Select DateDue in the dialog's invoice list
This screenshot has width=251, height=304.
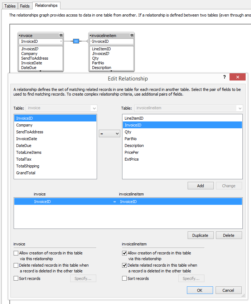coord(55,146)
